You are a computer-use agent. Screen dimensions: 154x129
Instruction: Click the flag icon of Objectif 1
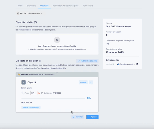pos(23,82)
